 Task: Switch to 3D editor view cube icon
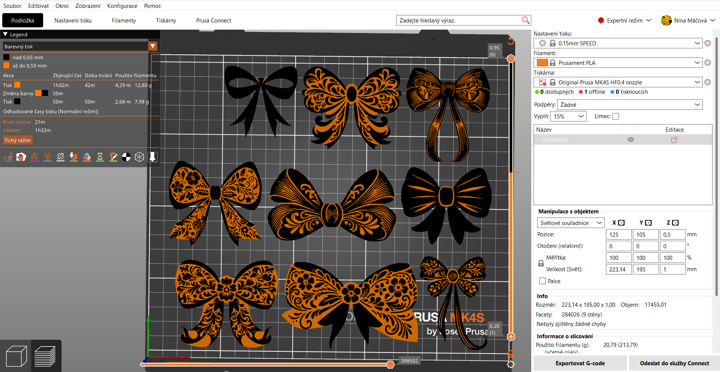(16, 356)
